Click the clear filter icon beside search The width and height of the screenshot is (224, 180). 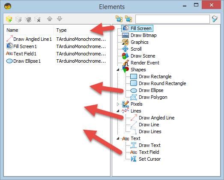tap(215, 19)
